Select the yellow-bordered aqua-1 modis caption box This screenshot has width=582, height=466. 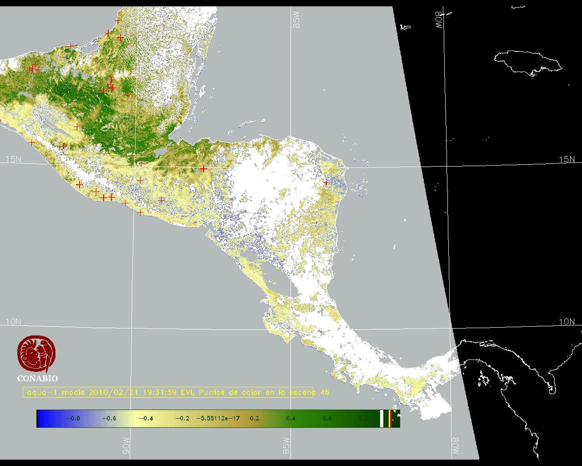pyautogui.click(x=168, y=392)
